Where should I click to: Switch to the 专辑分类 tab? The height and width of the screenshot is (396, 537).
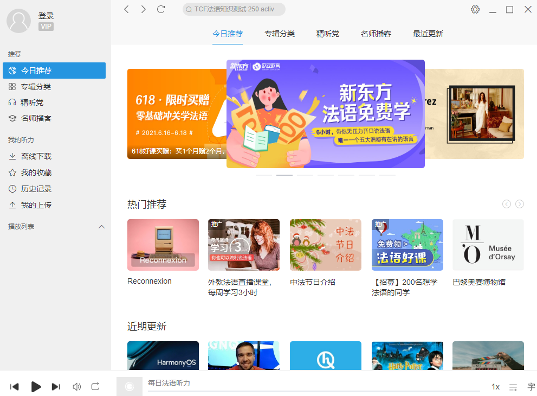point(280,34)
